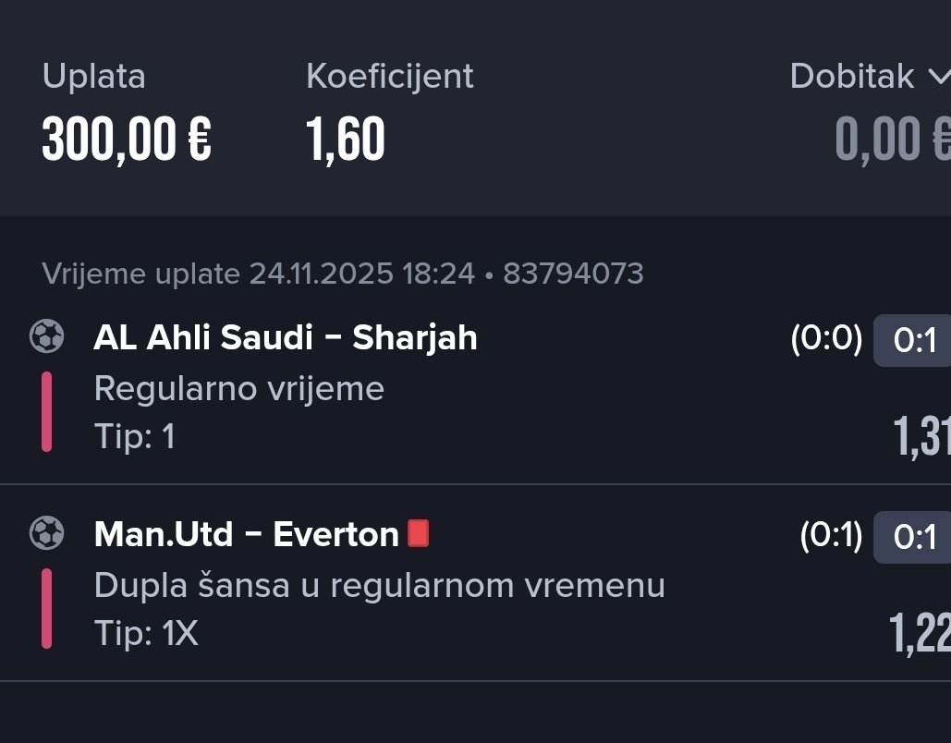Click the 300,00 € stake amount

127,140
